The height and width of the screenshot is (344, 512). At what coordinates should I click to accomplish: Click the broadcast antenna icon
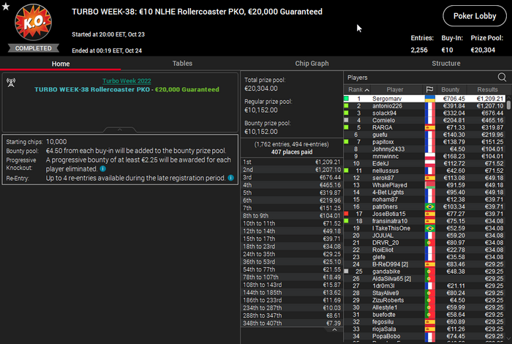[11, 83]
